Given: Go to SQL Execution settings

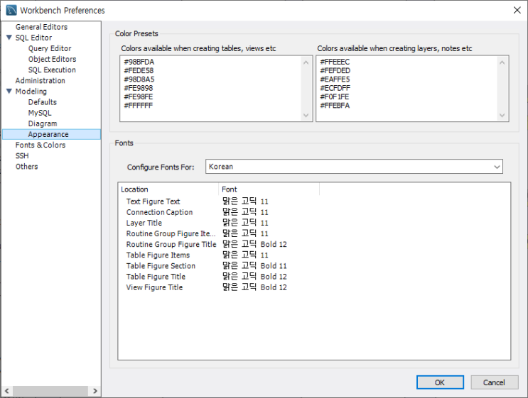Looking at the screenshot, I should click(x=52, y=70).
